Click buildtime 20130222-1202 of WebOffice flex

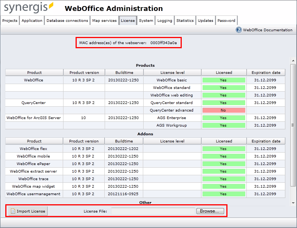click(123, 148)
